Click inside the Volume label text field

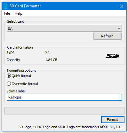pos(64,97)
